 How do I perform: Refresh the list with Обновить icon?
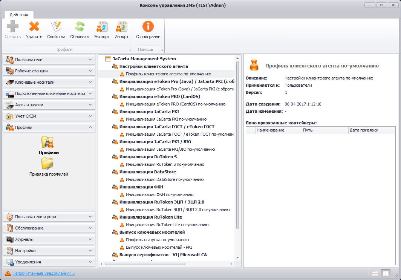point(80,27)
